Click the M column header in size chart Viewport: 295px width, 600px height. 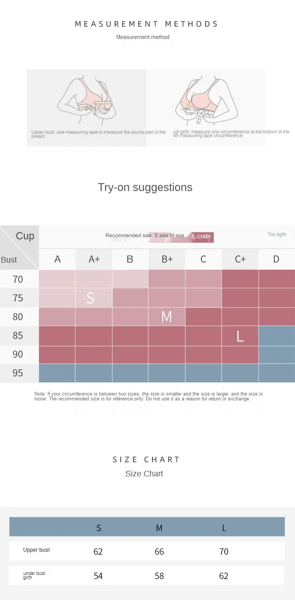coord(159,528)
